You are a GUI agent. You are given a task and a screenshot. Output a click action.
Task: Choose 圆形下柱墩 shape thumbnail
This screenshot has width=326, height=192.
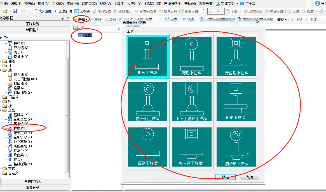click(148, 147)
